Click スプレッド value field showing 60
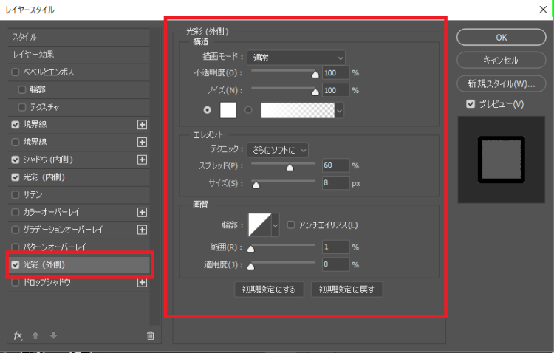 (335, 165)
